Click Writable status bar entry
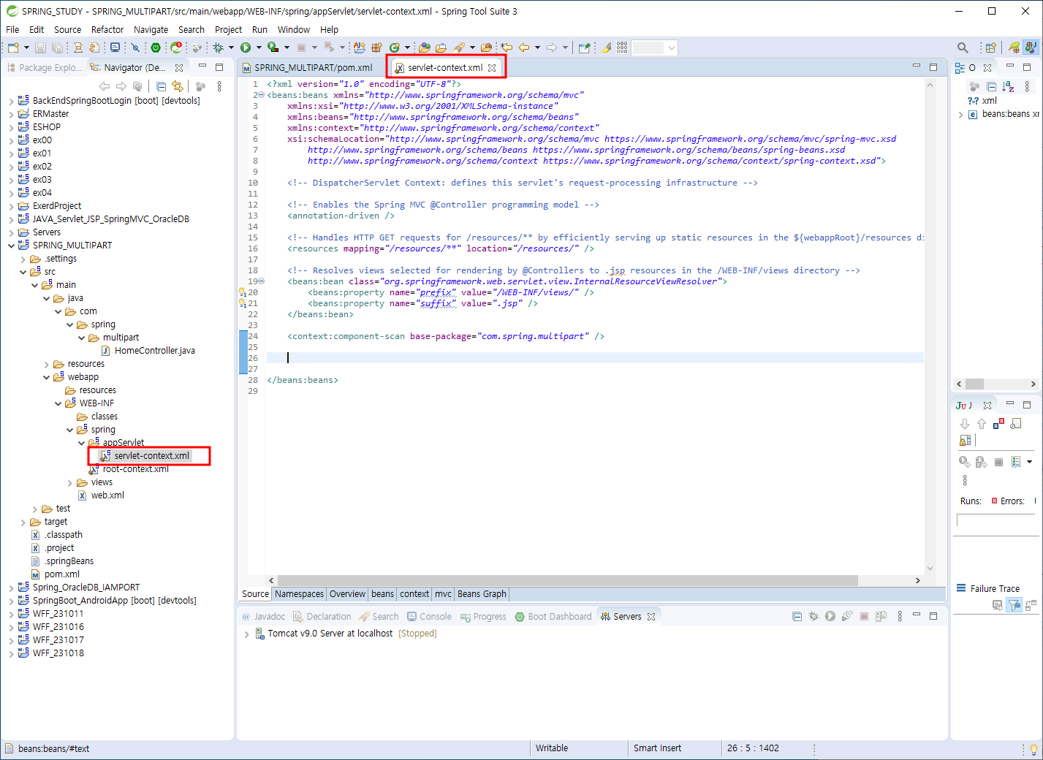The image size is (1043, 760). pos(552,748)
